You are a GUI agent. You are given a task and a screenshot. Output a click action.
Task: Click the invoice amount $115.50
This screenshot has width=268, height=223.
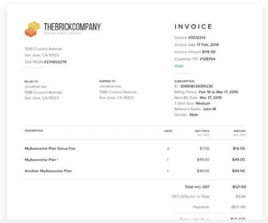tap(209, 52)
